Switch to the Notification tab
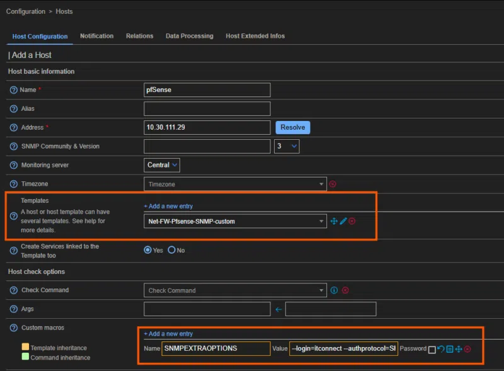The image size is (504, 371). pos(96,36)
